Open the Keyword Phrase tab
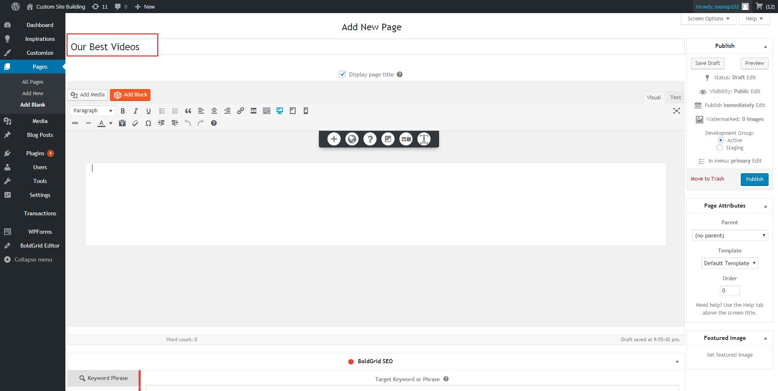This screenshot has height=391, width=778. (103, 378)
